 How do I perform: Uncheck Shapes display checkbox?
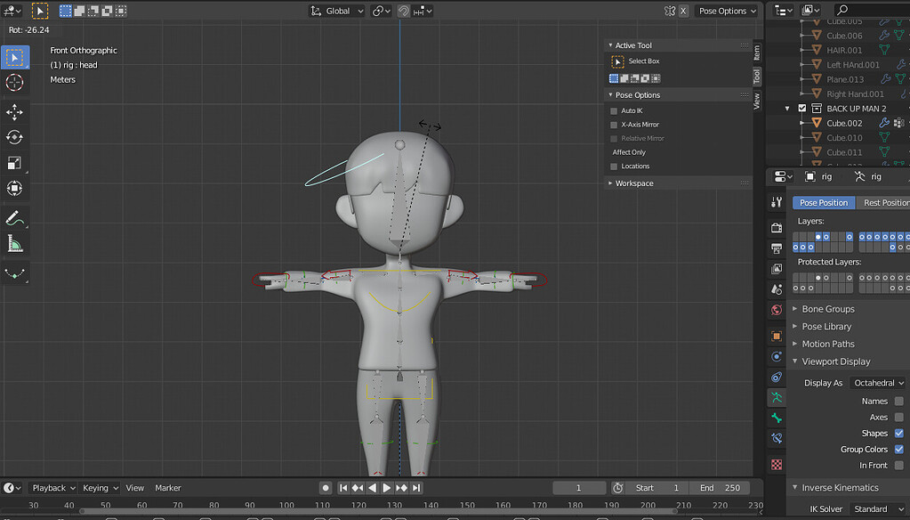tap(899, 433)
